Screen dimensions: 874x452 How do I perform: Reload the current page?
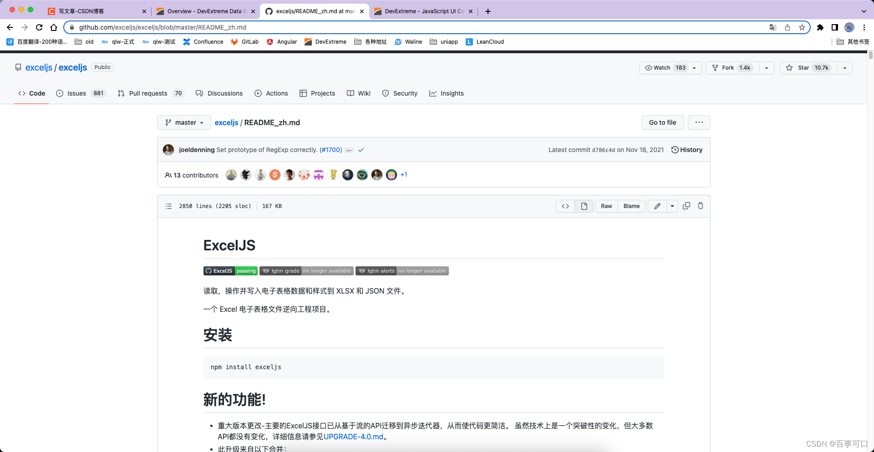click(x=39, y=27)
